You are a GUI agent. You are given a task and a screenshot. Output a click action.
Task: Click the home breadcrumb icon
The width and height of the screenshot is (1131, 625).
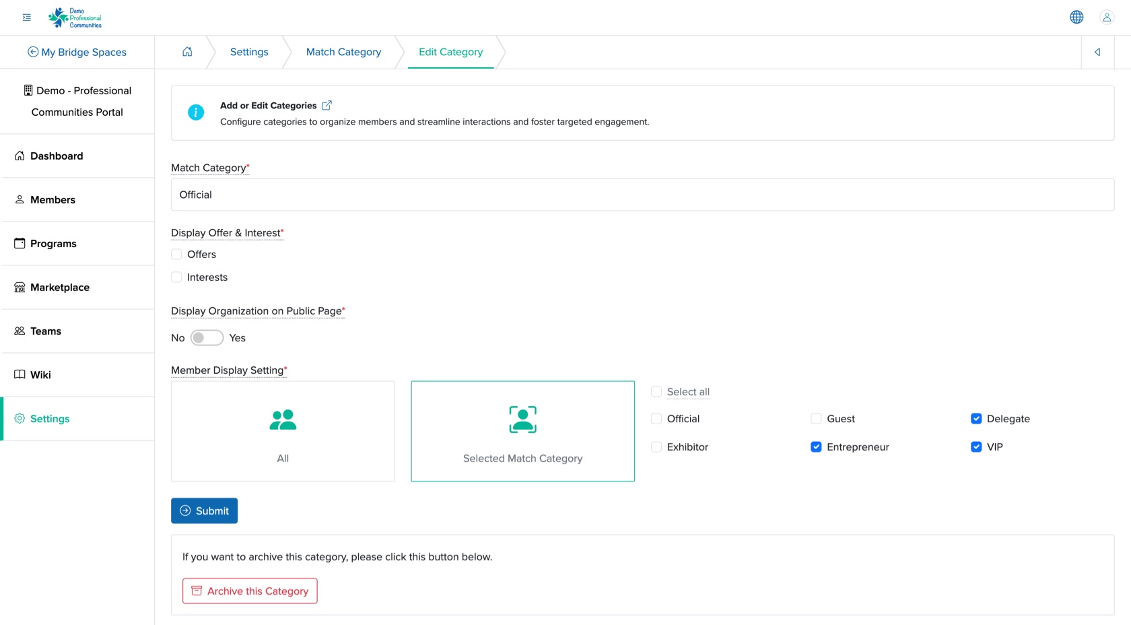pos(187,52)
